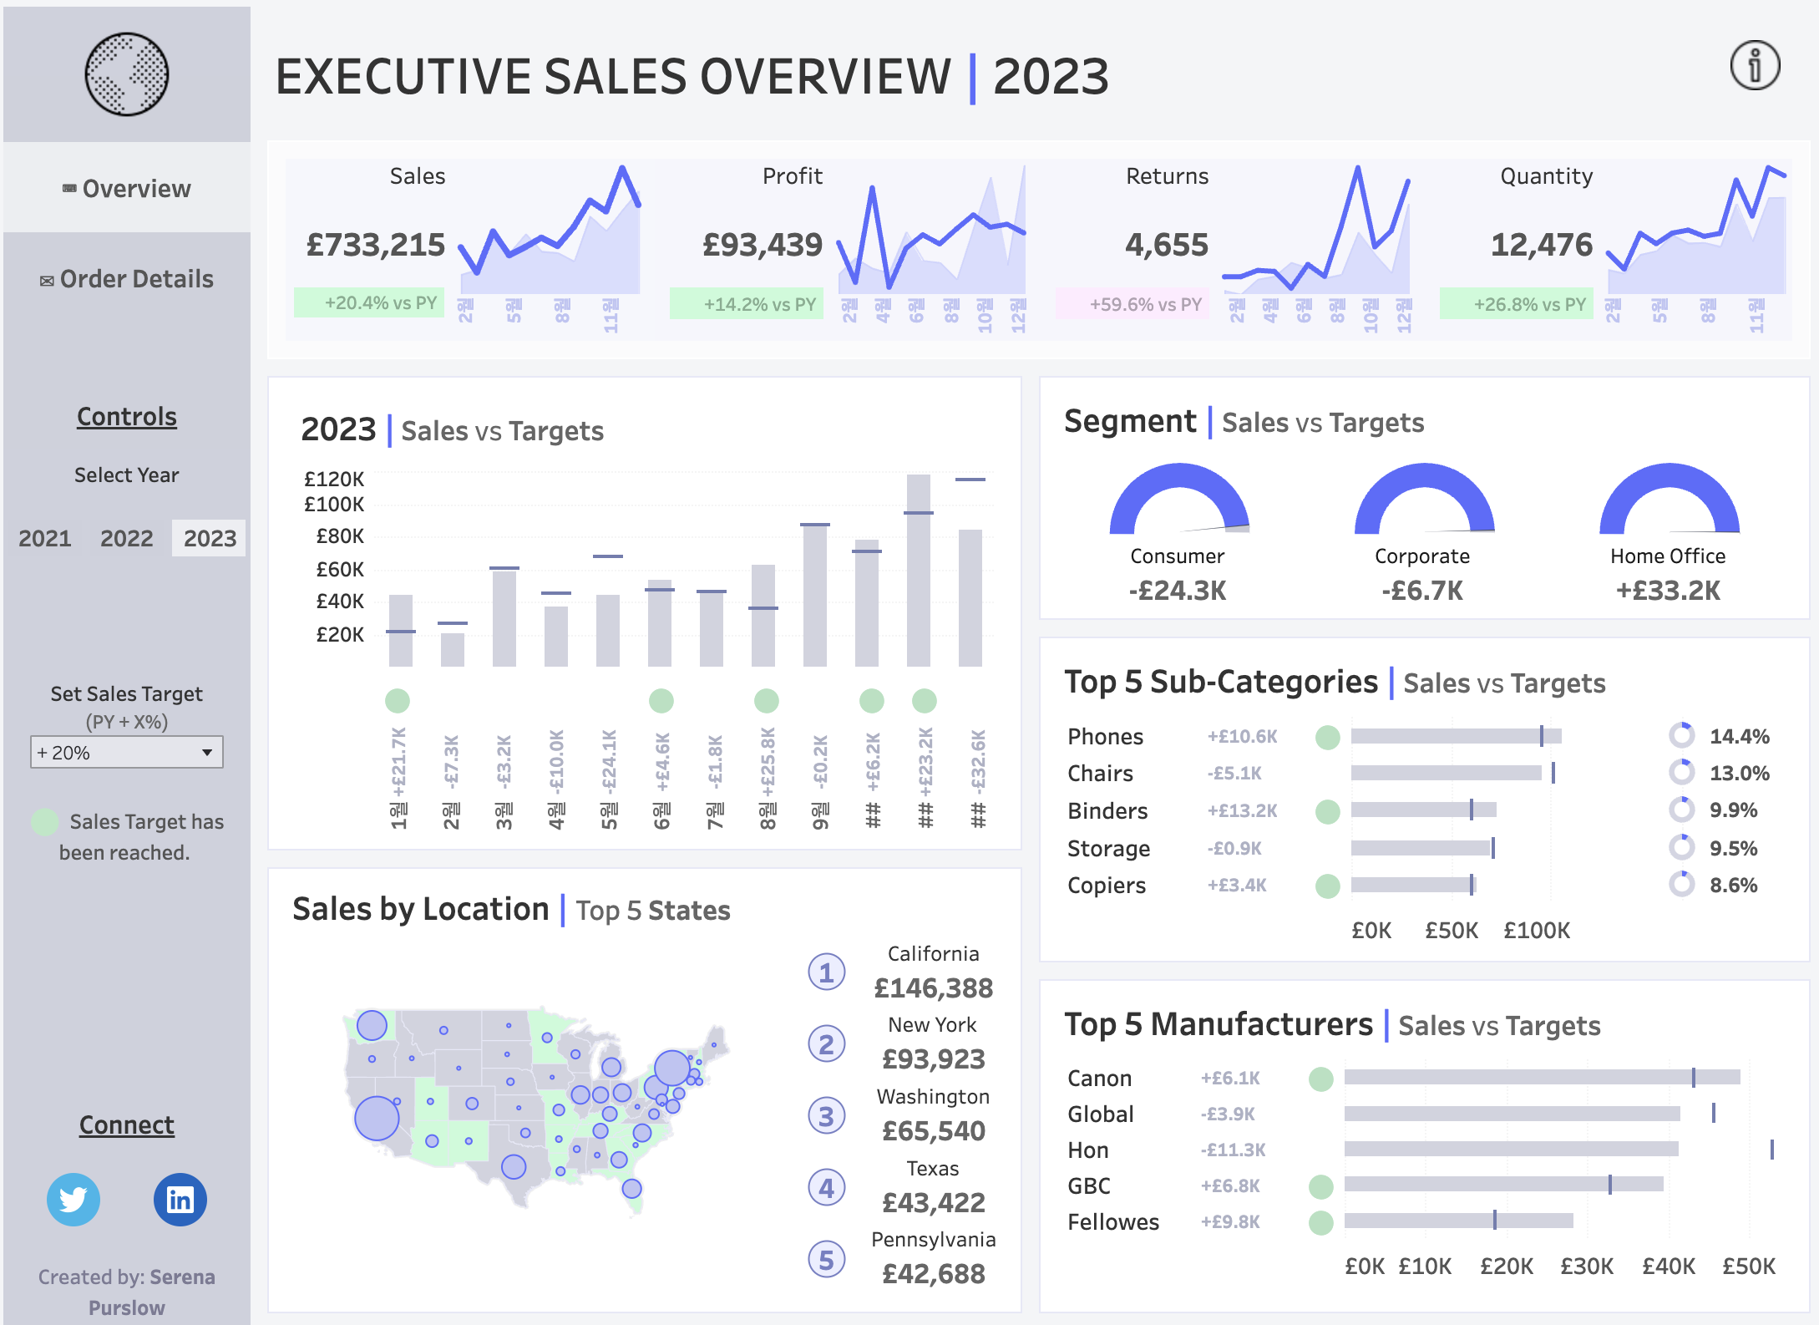The width and height of the screenshot is (1819, 1325).
Task: Click the Phones percentage donut icon
Action: 1681,736
